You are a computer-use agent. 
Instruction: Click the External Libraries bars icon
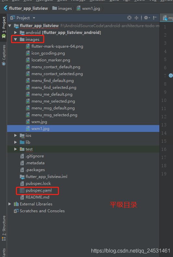(x=16, y=204)
